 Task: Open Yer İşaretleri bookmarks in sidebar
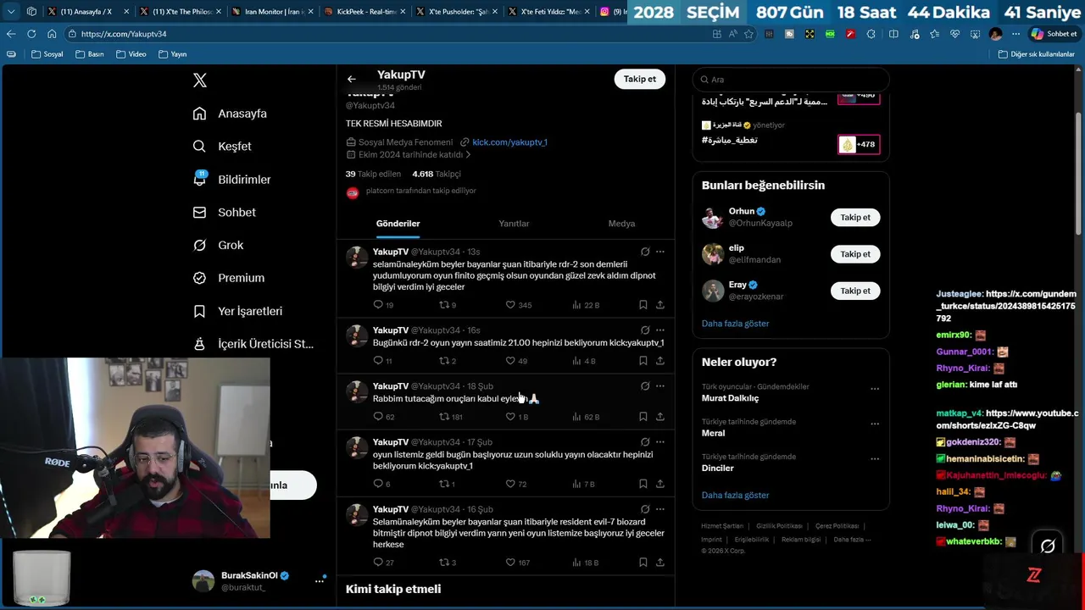(x=237, y=311)
